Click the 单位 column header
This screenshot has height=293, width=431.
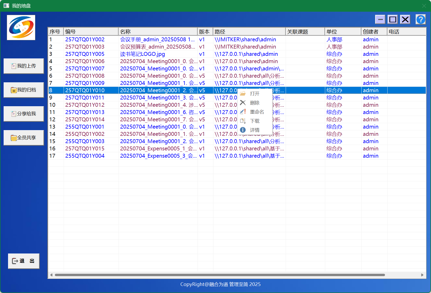coord(343,32)
